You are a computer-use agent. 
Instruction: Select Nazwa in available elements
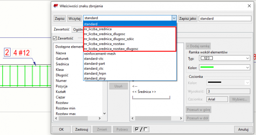point(61,53)
